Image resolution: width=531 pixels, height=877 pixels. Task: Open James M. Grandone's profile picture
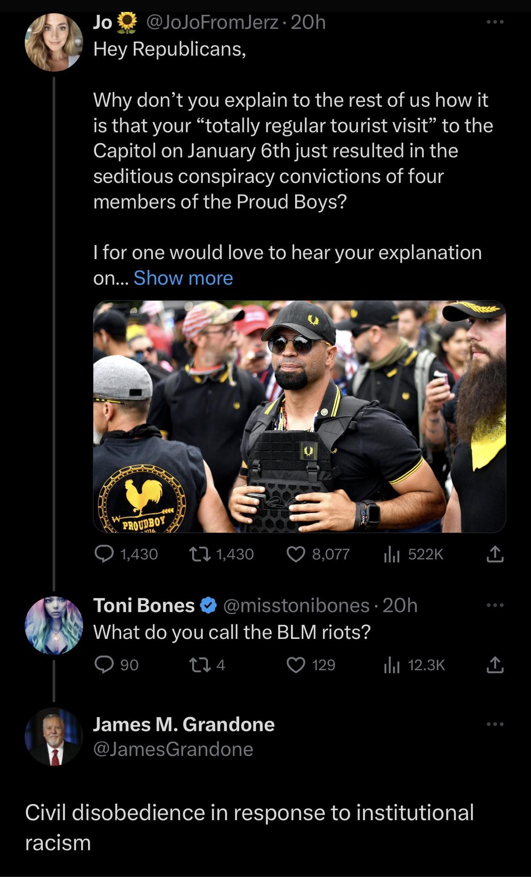click(54, 737)
